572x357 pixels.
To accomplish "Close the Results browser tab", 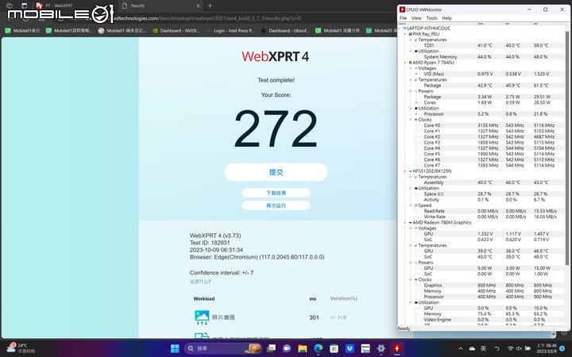I will point(198,6).
